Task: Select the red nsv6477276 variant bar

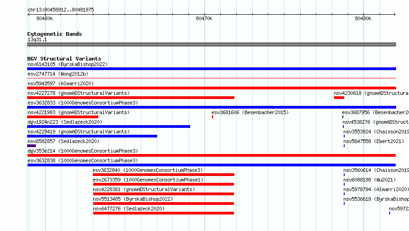Action: [x=164, y=213]
